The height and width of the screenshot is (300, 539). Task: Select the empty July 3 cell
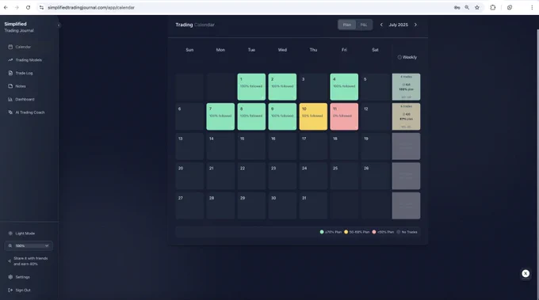[313, 87]
